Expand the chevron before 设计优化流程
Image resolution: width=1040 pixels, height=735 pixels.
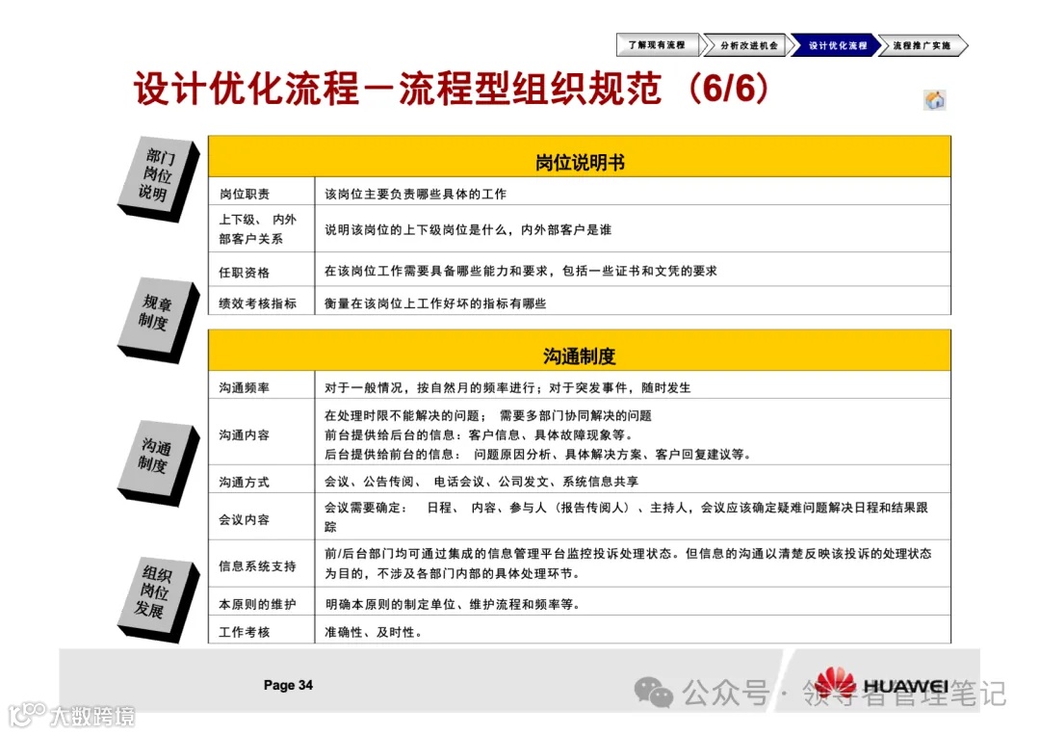(x=793, y=44)
